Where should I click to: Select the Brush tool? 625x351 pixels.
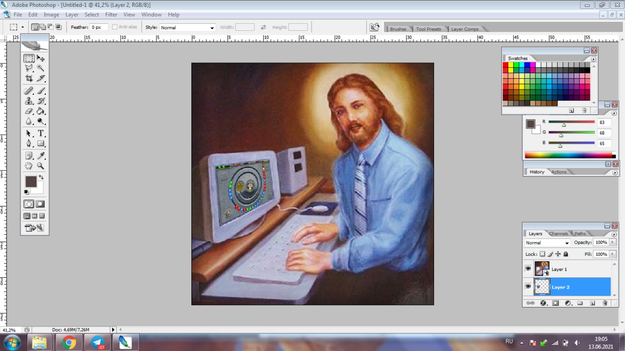click(41, 91)
